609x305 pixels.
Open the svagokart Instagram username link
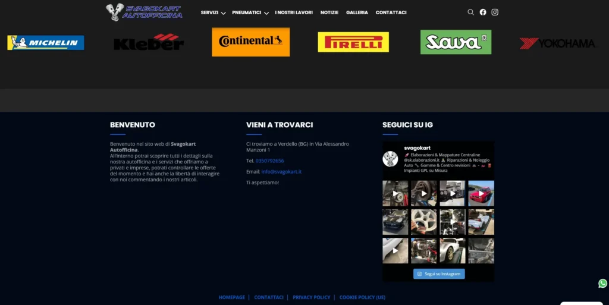(417, 148)
